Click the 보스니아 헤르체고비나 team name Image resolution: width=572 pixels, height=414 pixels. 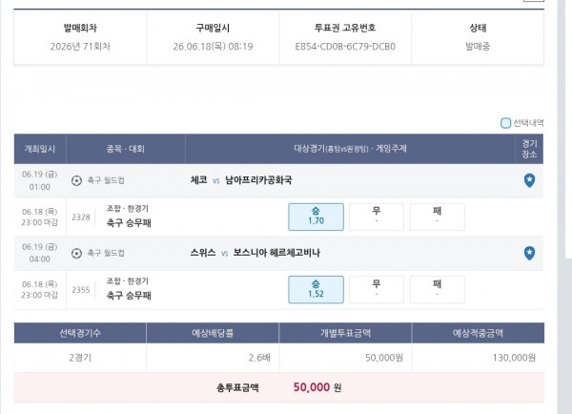click(x=276, y=253)
